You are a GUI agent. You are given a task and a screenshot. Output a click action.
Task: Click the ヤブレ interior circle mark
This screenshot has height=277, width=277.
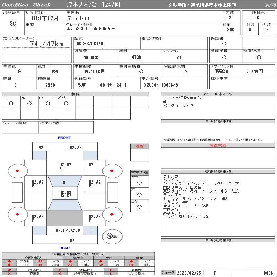[140, 183]
